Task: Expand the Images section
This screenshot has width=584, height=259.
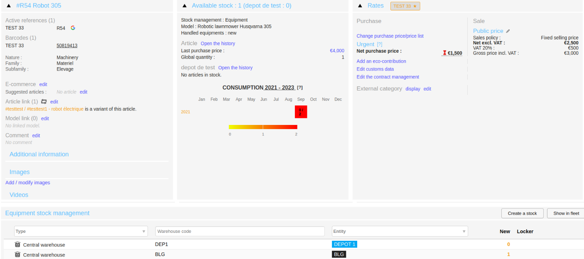Action: coord(20,172)
